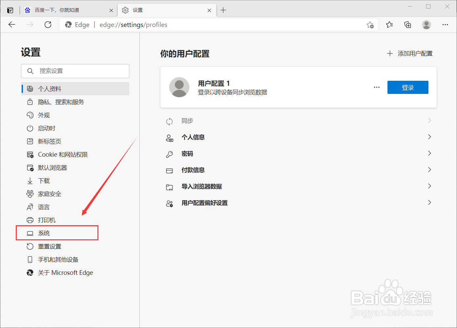The image size is (457, 328).
Task: Open the Favorites list icon
Action: click(x=389, y=25)
